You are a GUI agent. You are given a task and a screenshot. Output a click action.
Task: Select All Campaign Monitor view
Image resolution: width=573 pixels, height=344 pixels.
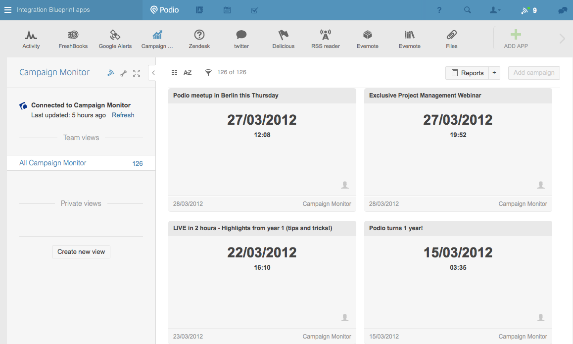pos(81,163)
